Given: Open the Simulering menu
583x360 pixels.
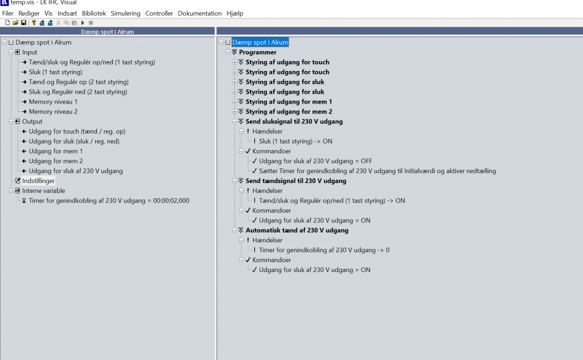Looking at the screenshot, I should pos(125,13).
